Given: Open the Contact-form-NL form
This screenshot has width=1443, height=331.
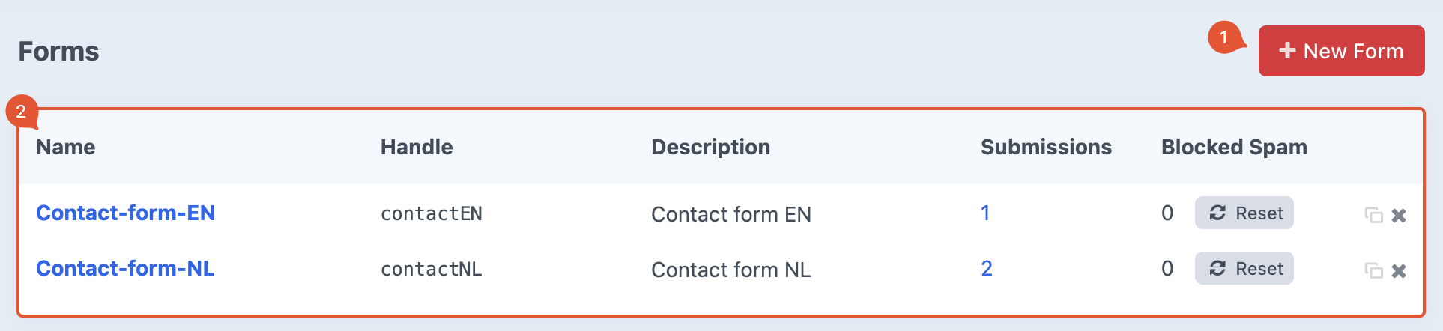Looking at the screenshot, I should [x=125, y=269].
